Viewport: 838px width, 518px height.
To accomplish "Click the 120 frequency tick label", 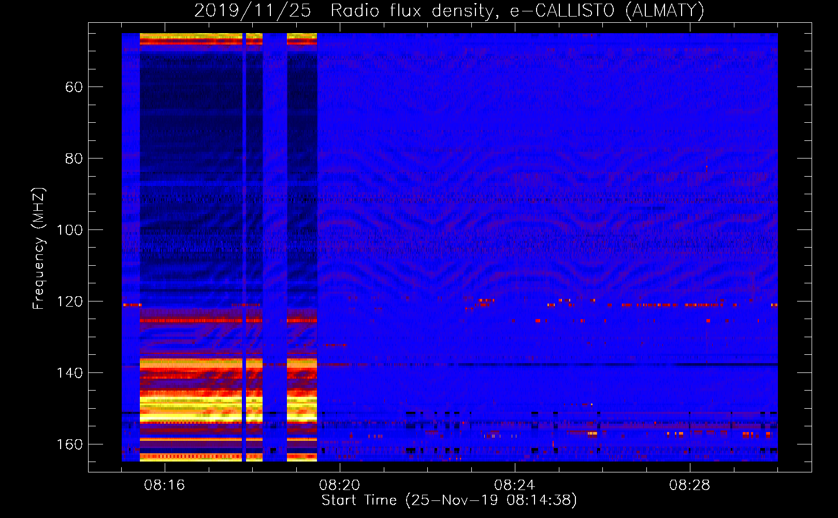I will (70, 301).
